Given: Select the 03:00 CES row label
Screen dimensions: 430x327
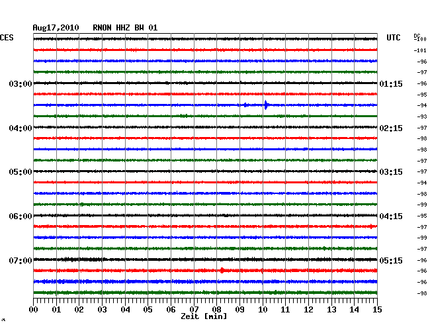Looking at the screenshot, I should [x=21, y=83].
